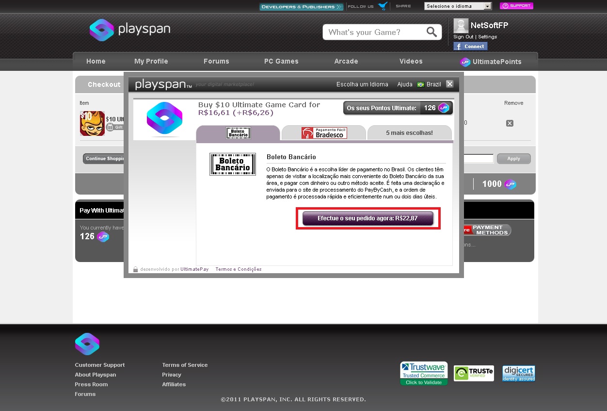This screenshot has height=411, width=607.
Task: Open the Arcade menu item
Action: pyautogui.click(x=346, y=61)
